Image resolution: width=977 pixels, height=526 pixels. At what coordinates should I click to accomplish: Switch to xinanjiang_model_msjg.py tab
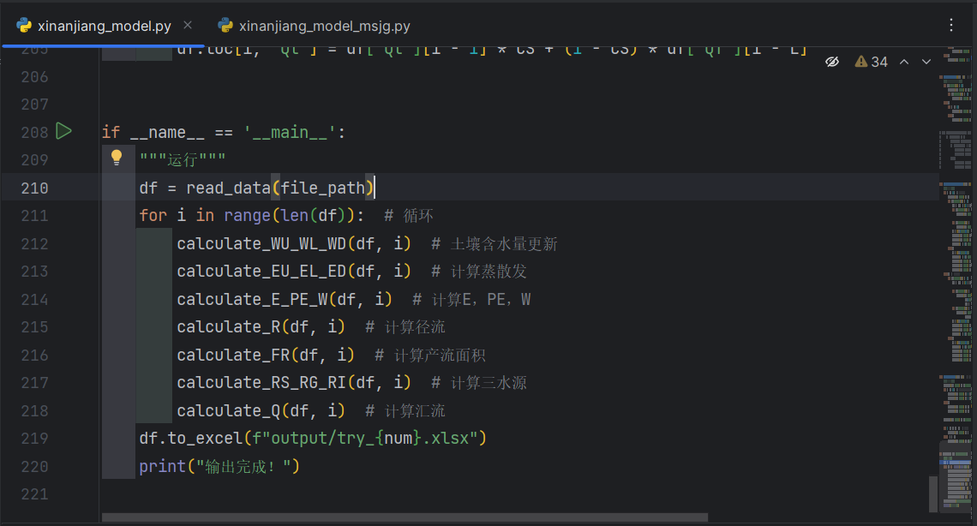coord(324,26)
